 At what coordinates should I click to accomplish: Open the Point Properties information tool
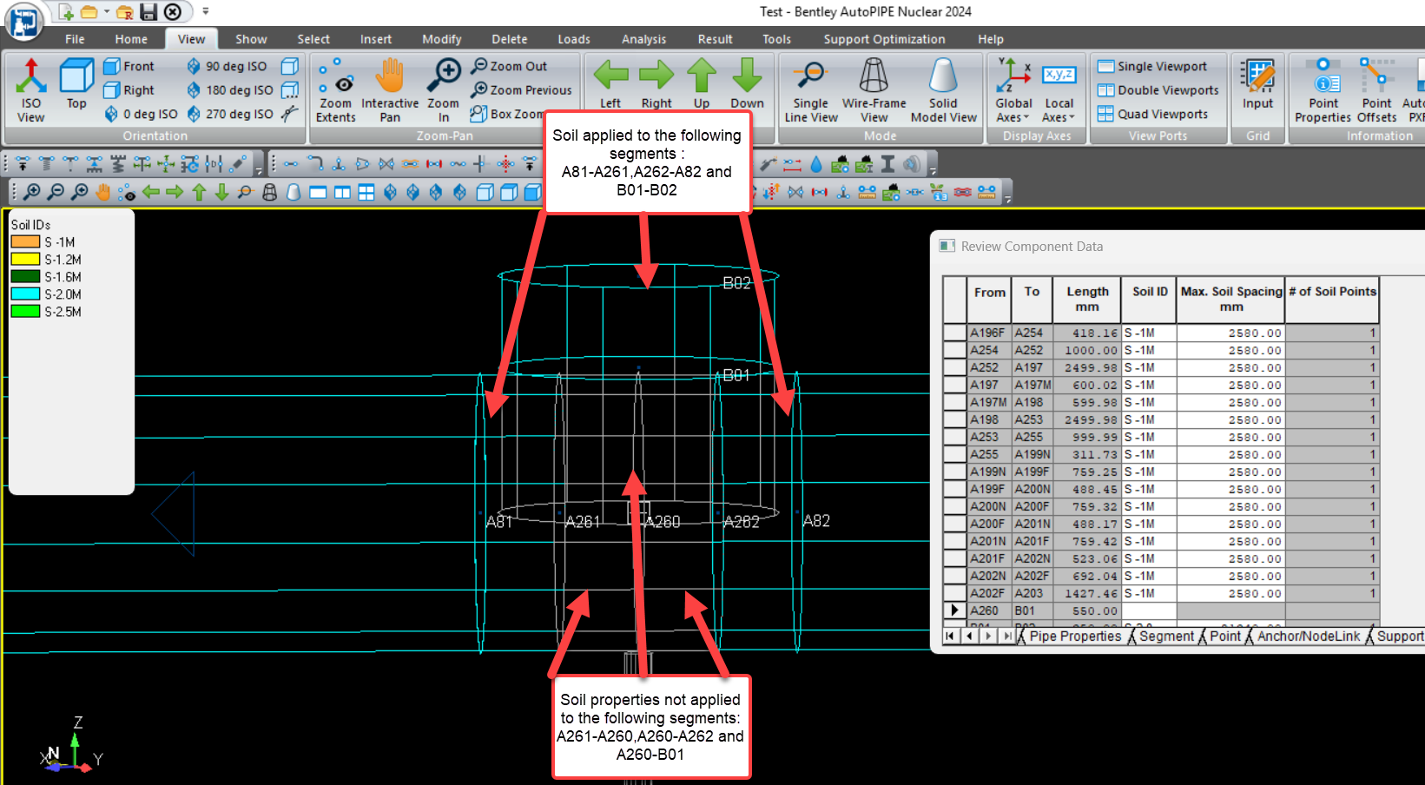click(1323, 89)
